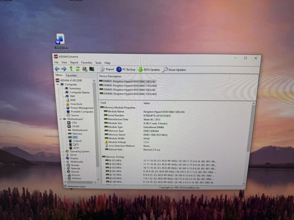The width and height of the screenshot is (294, 220).
Task: Maximize the AIDA64 Extreme window
Action: [245, 58]
